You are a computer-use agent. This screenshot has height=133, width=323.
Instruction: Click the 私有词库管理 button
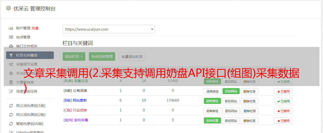click(102, 56)
